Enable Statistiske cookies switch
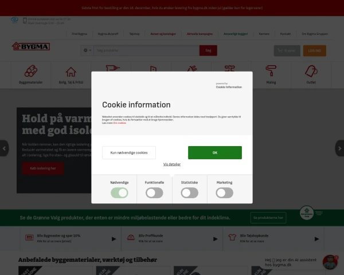 (x=190, y=193)
